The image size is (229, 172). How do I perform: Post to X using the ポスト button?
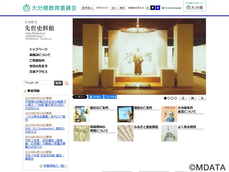[x=80, y=97]
